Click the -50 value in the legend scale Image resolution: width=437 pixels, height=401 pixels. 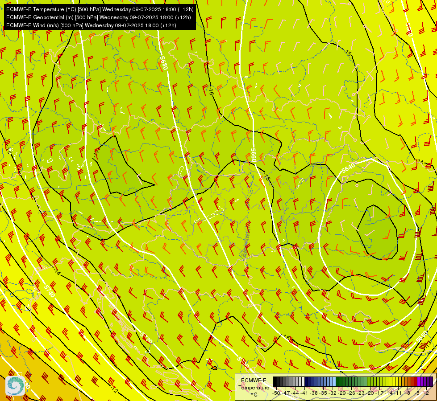tap(276, 393)
